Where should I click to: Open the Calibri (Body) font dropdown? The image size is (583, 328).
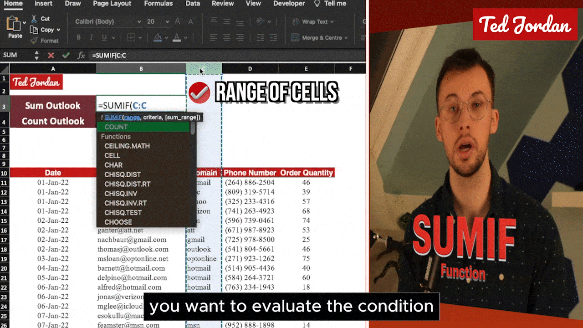tap(139, 21)
